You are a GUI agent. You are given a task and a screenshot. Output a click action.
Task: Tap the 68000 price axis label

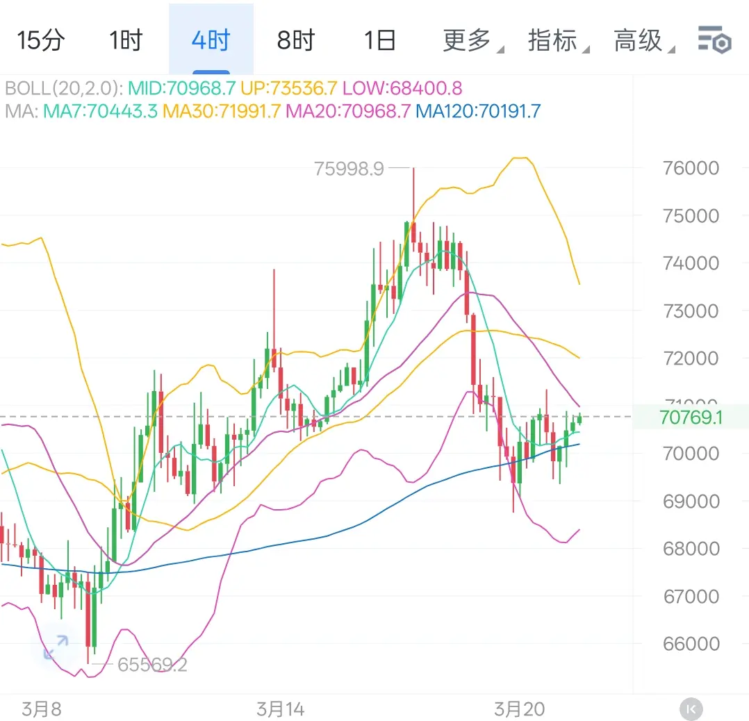(x=691, y=549)
